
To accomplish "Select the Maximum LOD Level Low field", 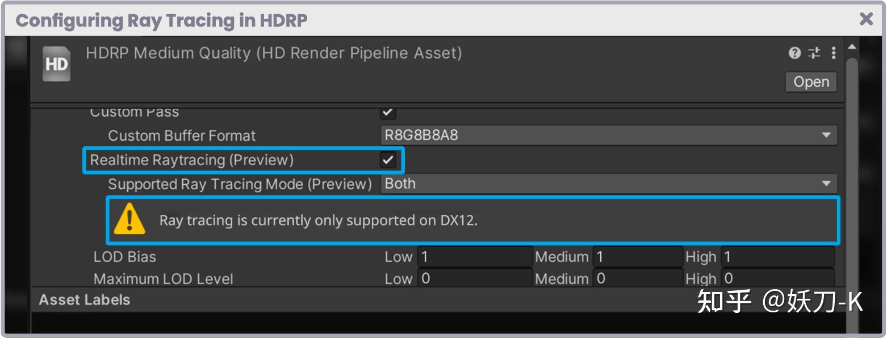I will (474, 278).
